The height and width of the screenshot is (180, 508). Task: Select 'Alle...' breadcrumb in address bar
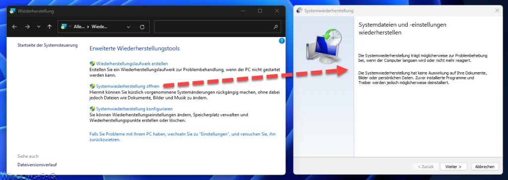coord(79,27)
